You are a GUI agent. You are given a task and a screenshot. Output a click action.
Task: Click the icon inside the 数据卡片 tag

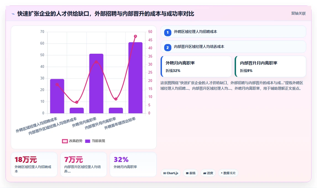(222, 173)
